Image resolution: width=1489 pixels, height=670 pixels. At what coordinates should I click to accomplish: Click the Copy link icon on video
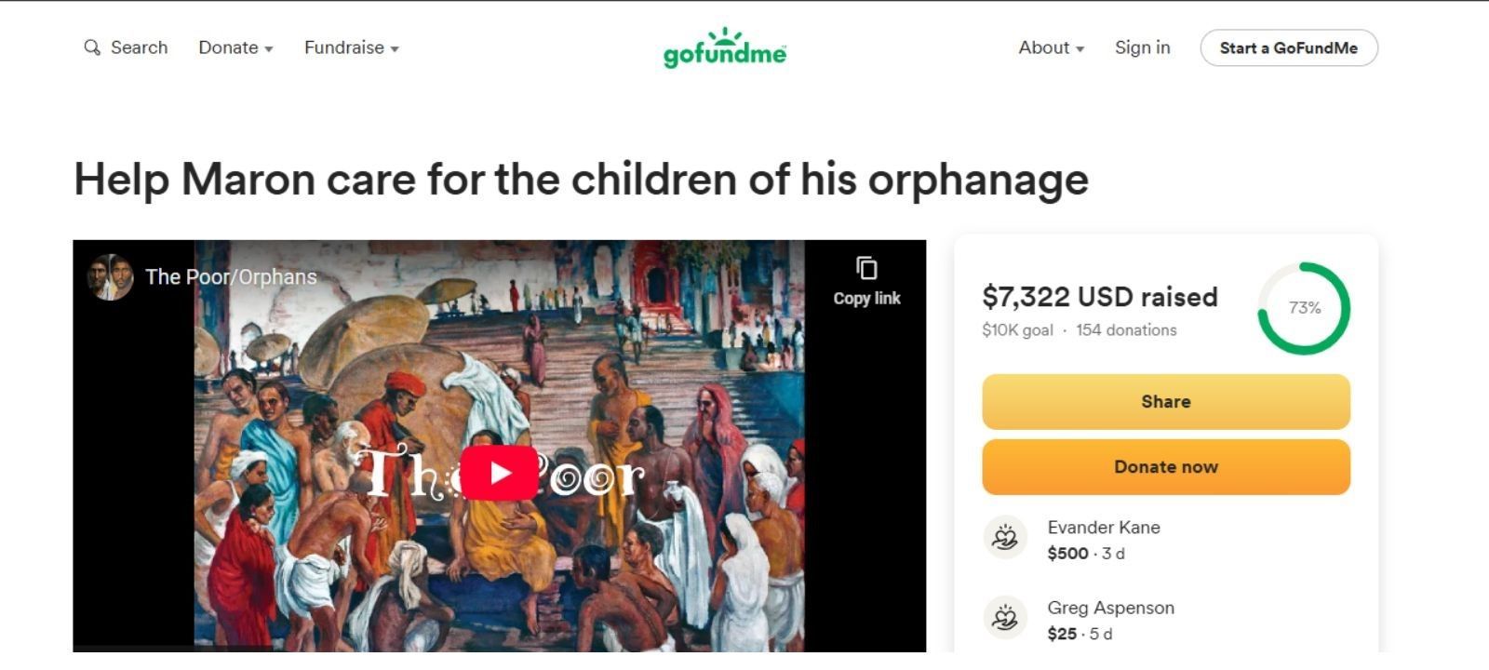pos(866,269)
